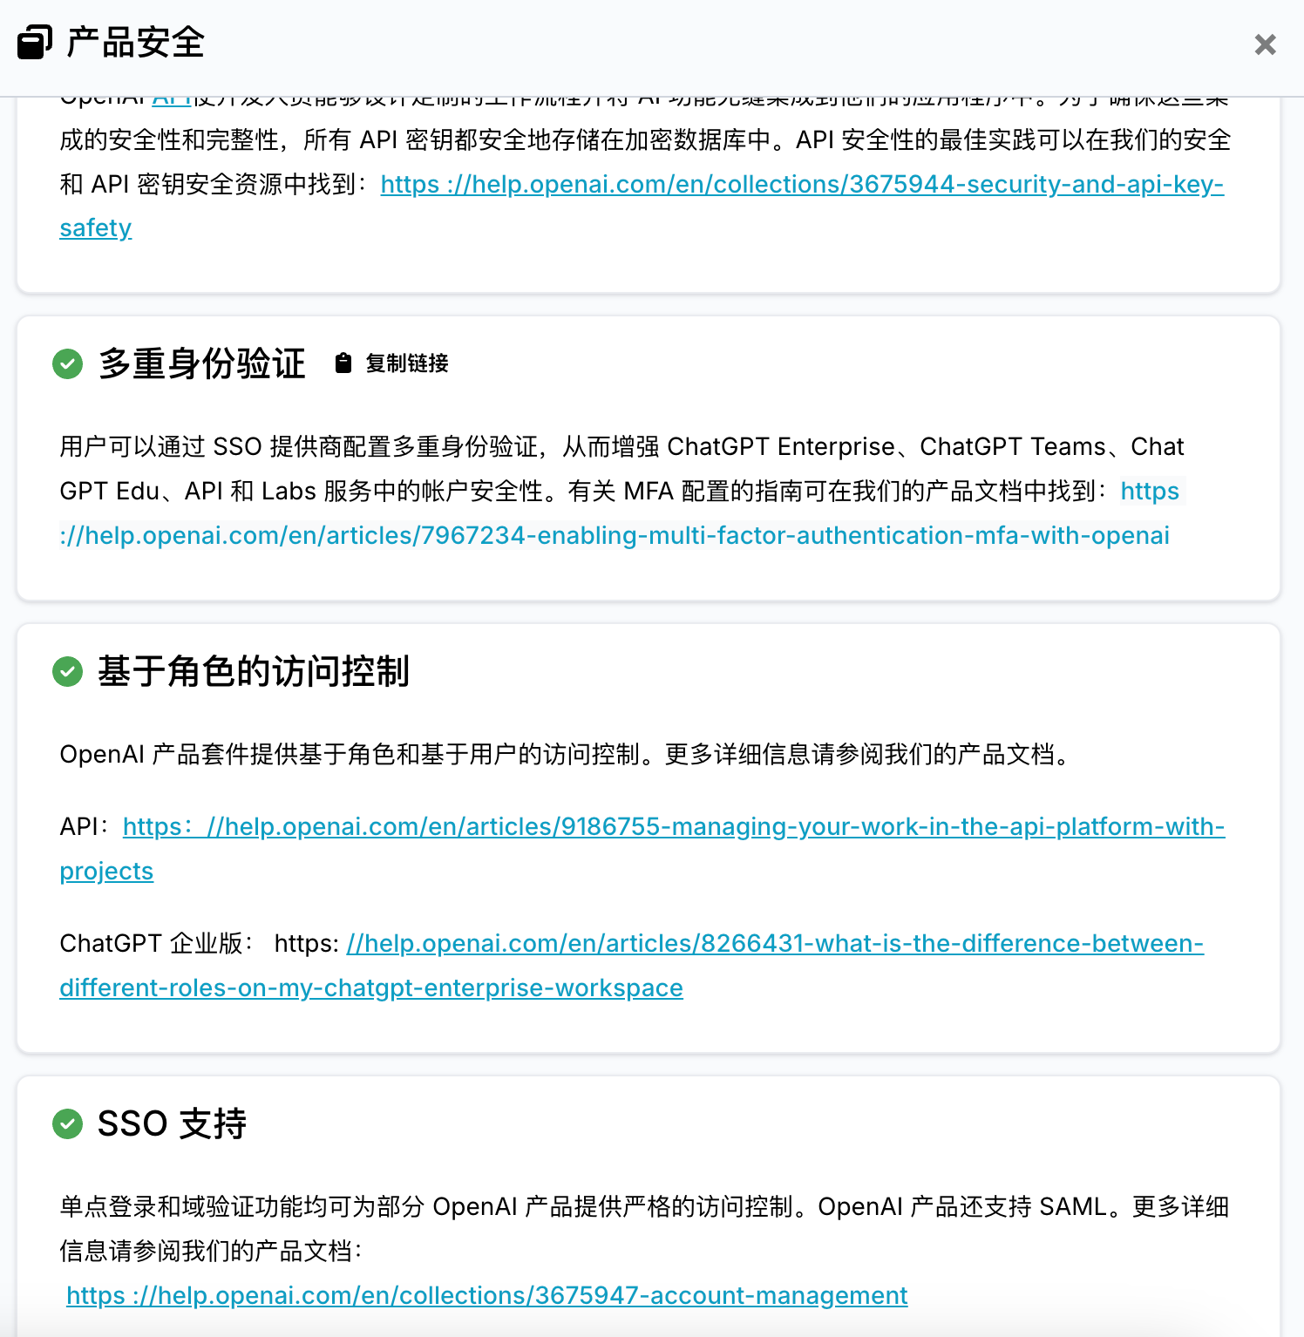The width and height of the screenshot is (1304, 1337).
Task: Click the paragraph starting 单点登录和域验证功能
Action: point(644,1229)
